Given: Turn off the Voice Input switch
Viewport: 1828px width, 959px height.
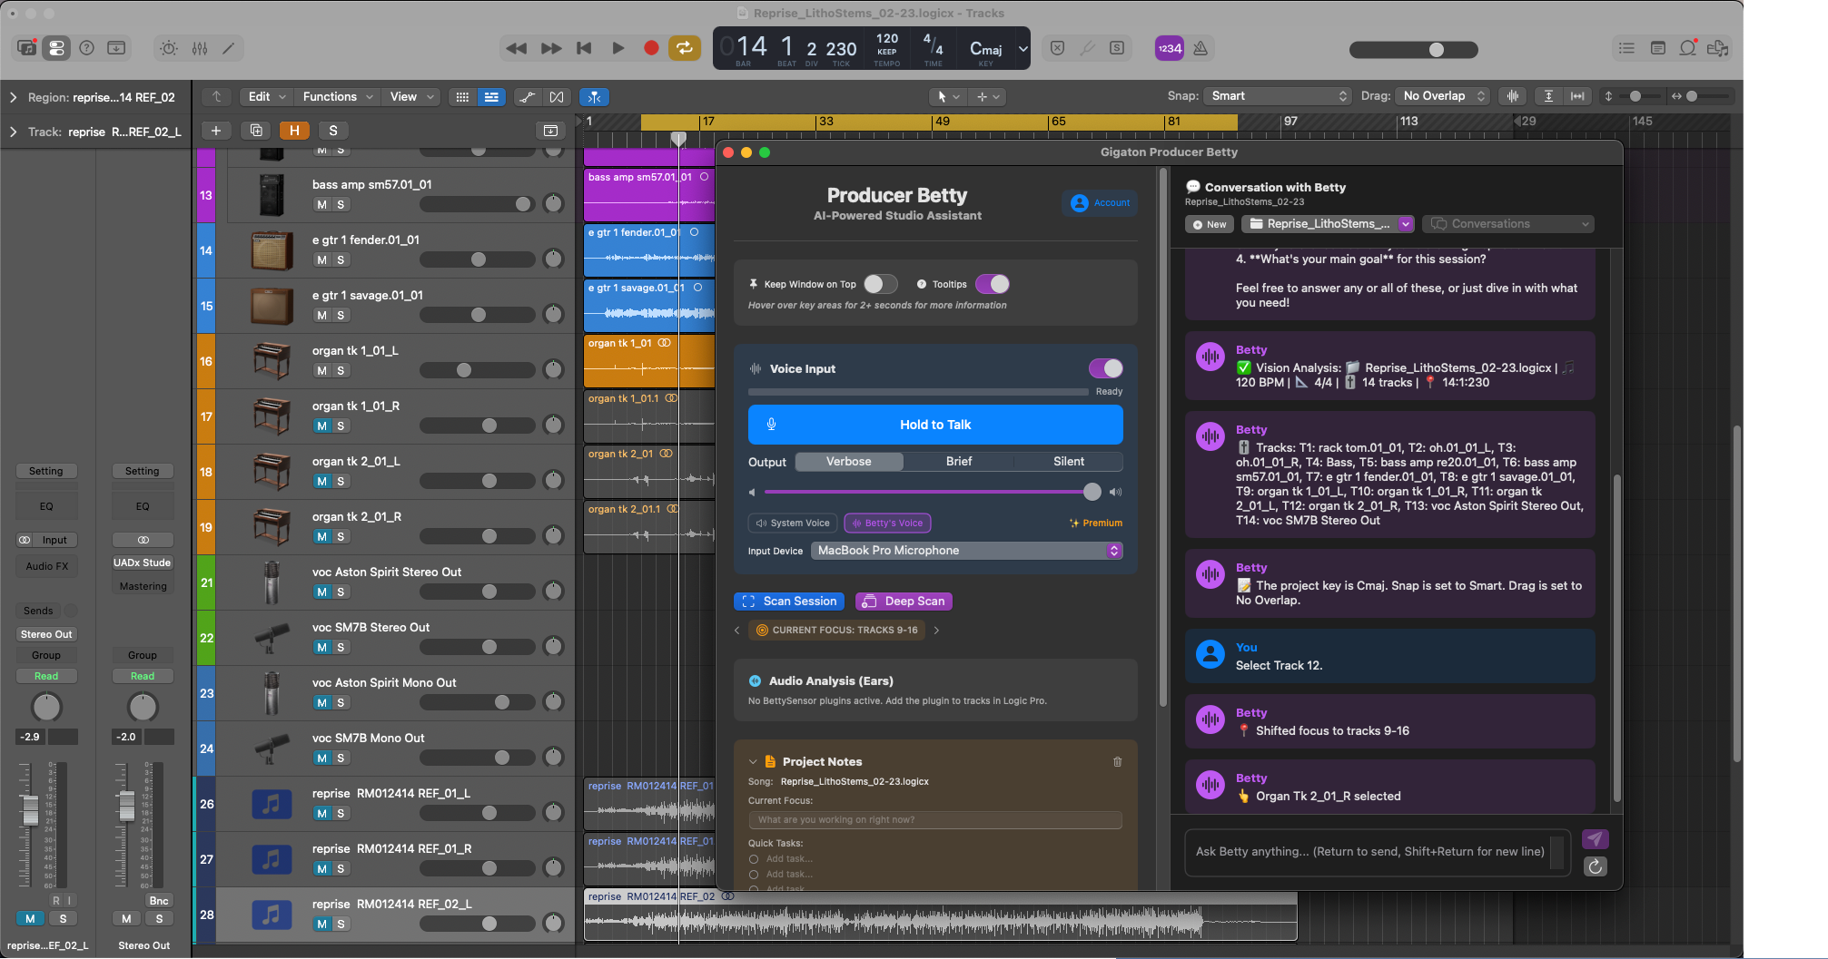Looking at the screenshot, I should 1105,368.
